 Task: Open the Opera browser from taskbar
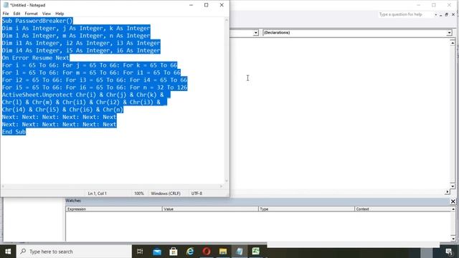(x=207, y=252)
